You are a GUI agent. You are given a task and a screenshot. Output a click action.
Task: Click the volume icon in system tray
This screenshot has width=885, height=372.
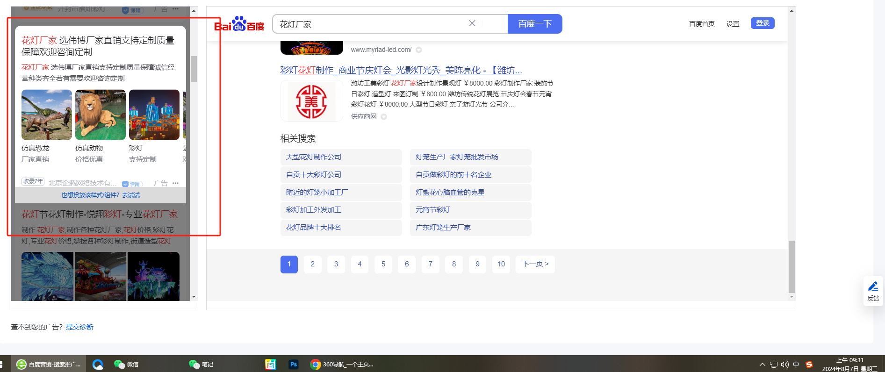(784, 365)
